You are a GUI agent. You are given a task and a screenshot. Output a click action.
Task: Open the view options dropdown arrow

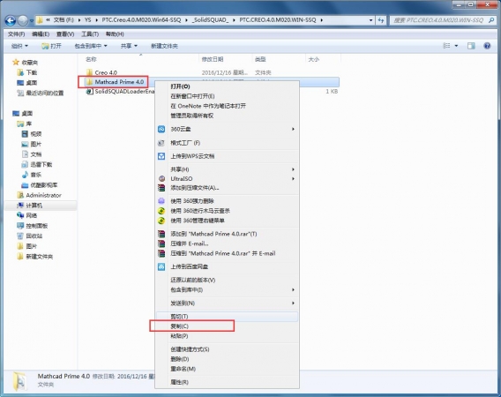tap(456, 46)
